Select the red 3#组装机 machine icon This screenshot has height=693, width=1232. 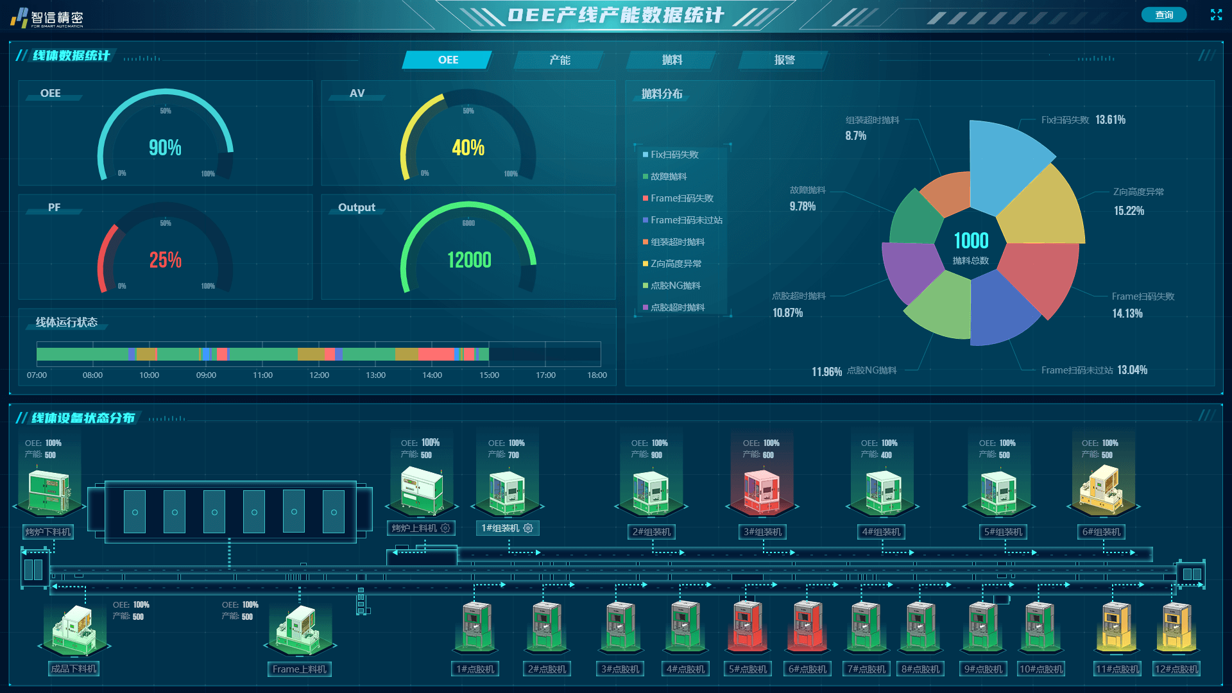(x=762, y=492)
